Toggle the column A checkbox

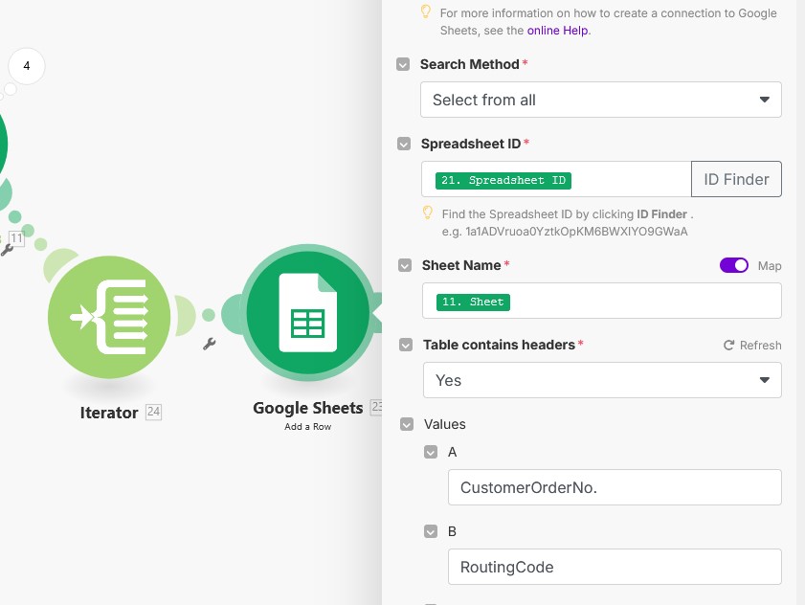431,452
